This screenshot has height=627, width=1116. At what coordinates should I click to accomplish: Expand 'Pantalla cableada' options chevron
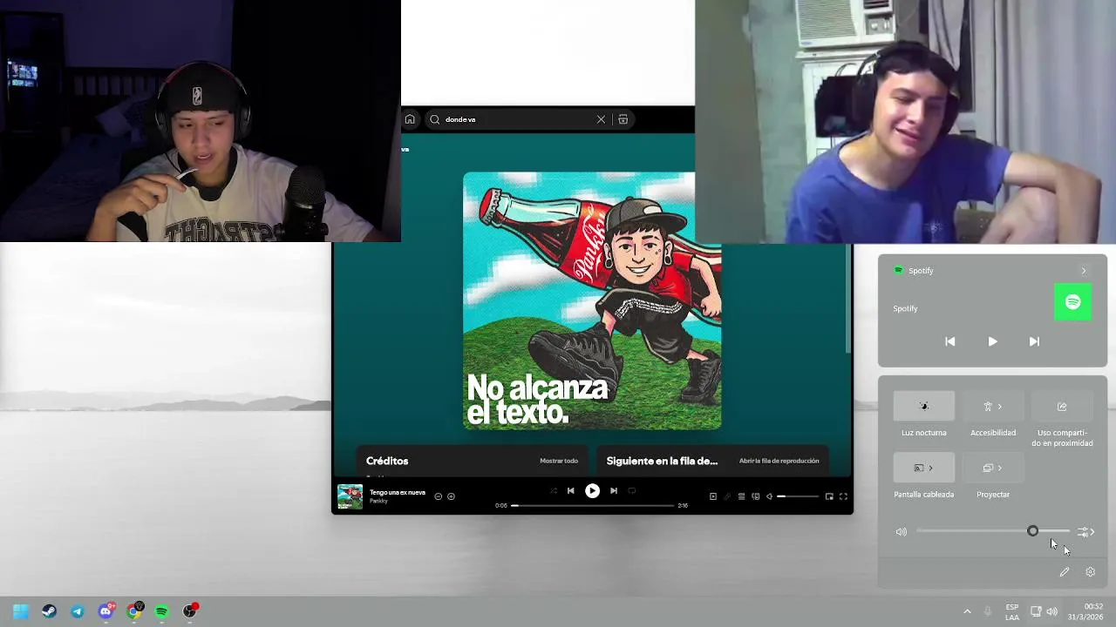click(930, 468)
